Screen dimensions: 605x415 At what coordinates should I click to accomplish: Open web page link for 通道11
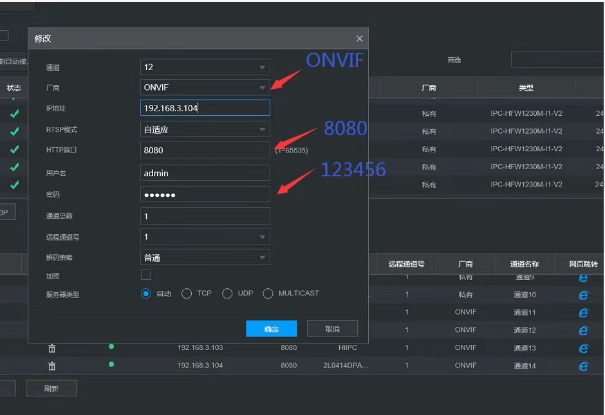coord(583,313)
